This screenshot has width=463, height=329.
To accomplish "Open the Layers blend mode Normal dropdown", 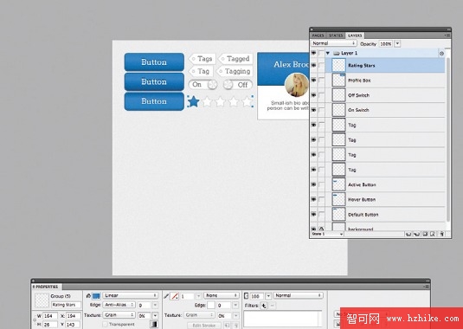I will (x=334, y=43).
